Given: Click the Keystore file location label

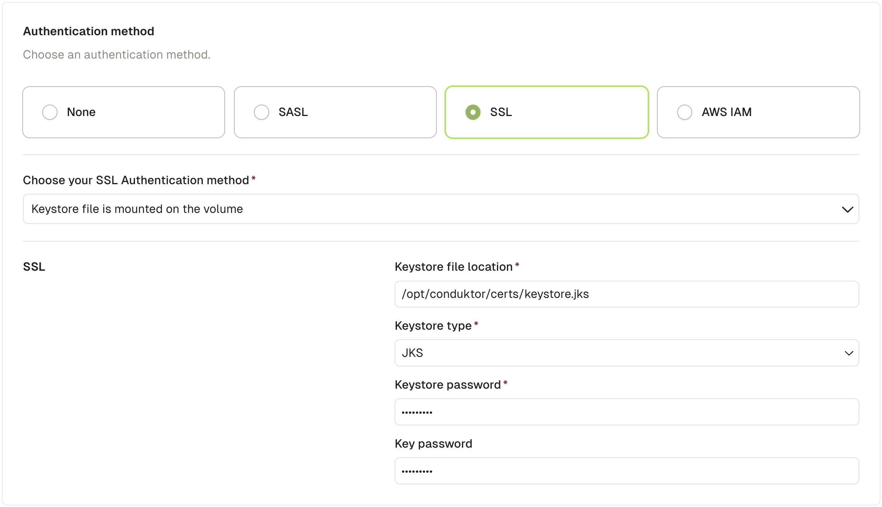Looking at the screenshot, I should (453, 267).
